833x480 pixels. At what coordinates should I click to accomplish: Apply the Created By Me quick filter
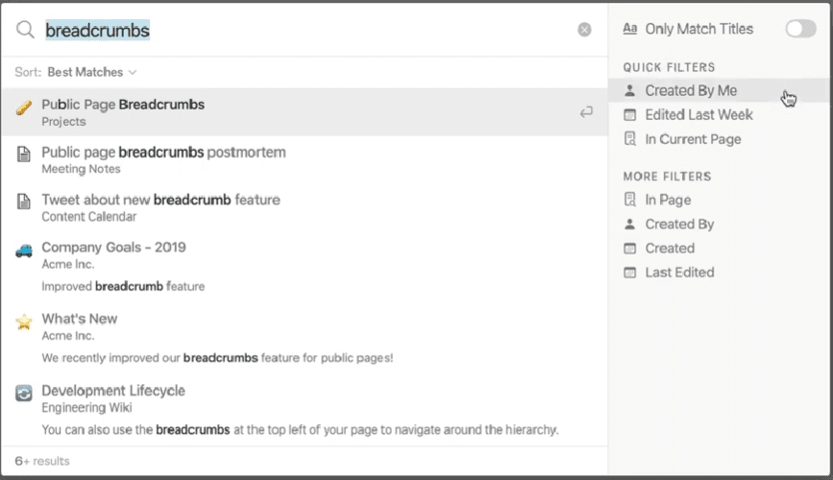click(x=690, y=90)
